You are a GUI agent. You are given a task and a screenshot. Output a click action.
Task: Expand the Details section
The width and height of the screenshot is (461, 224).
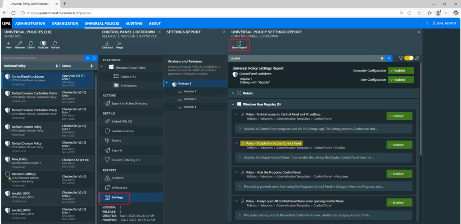pyautogui.click(x=234, y=93)
